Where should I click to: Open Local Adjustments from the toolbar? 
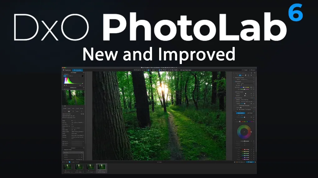pos(186,70)
